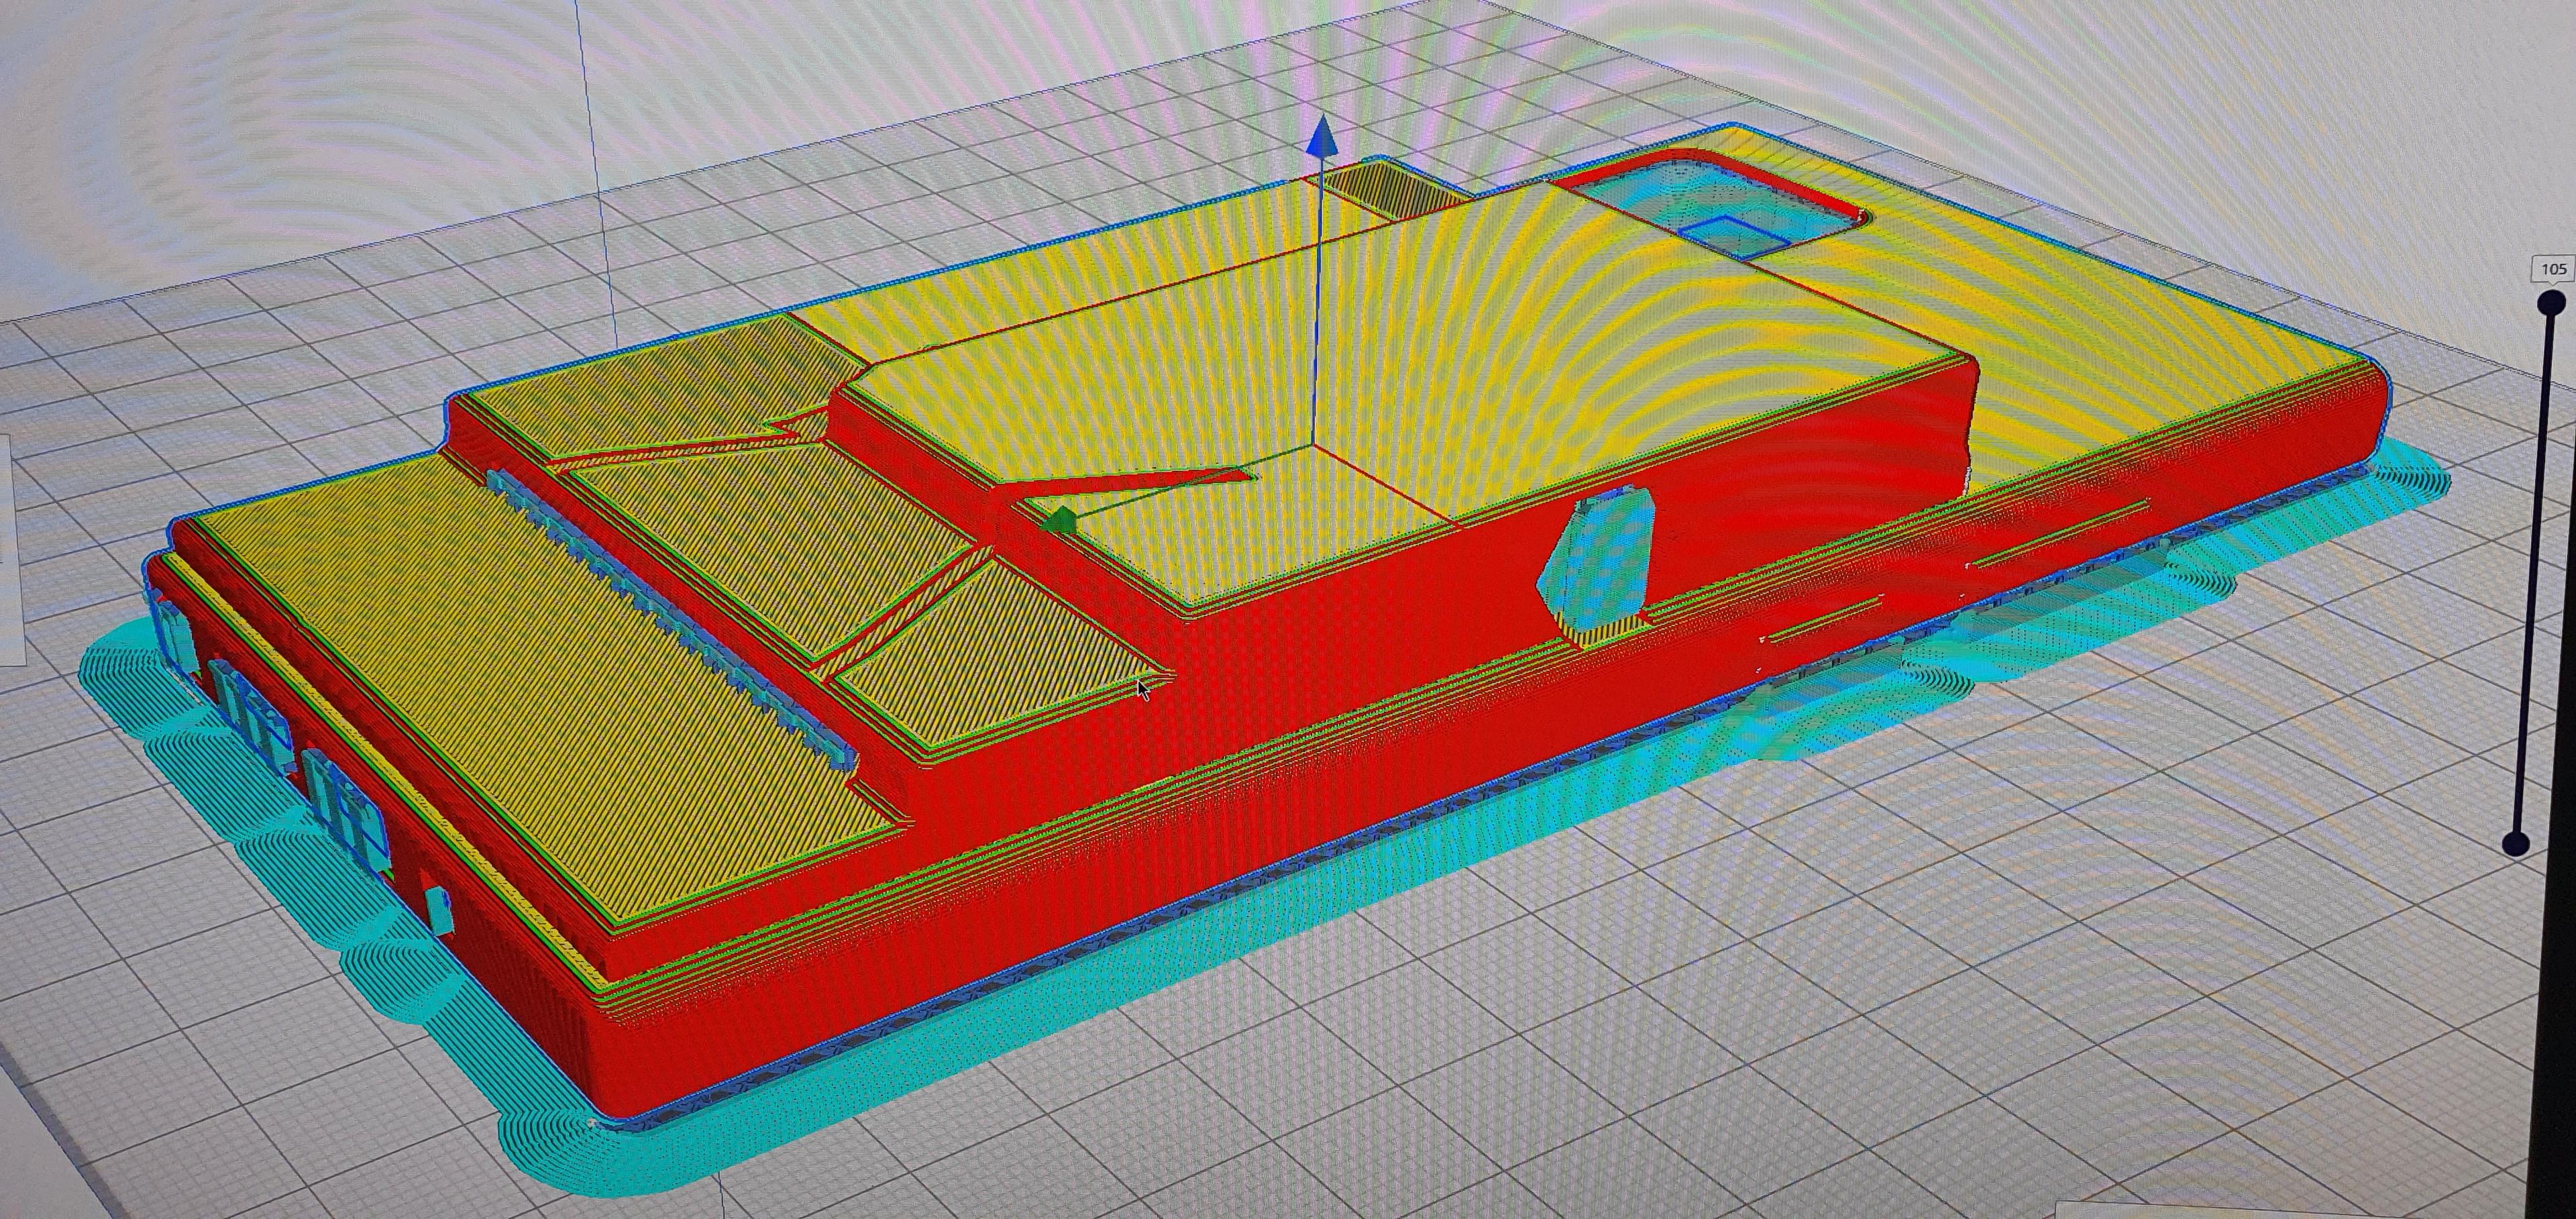Click the blue Z-axis arrow handle

[1321, 136]
